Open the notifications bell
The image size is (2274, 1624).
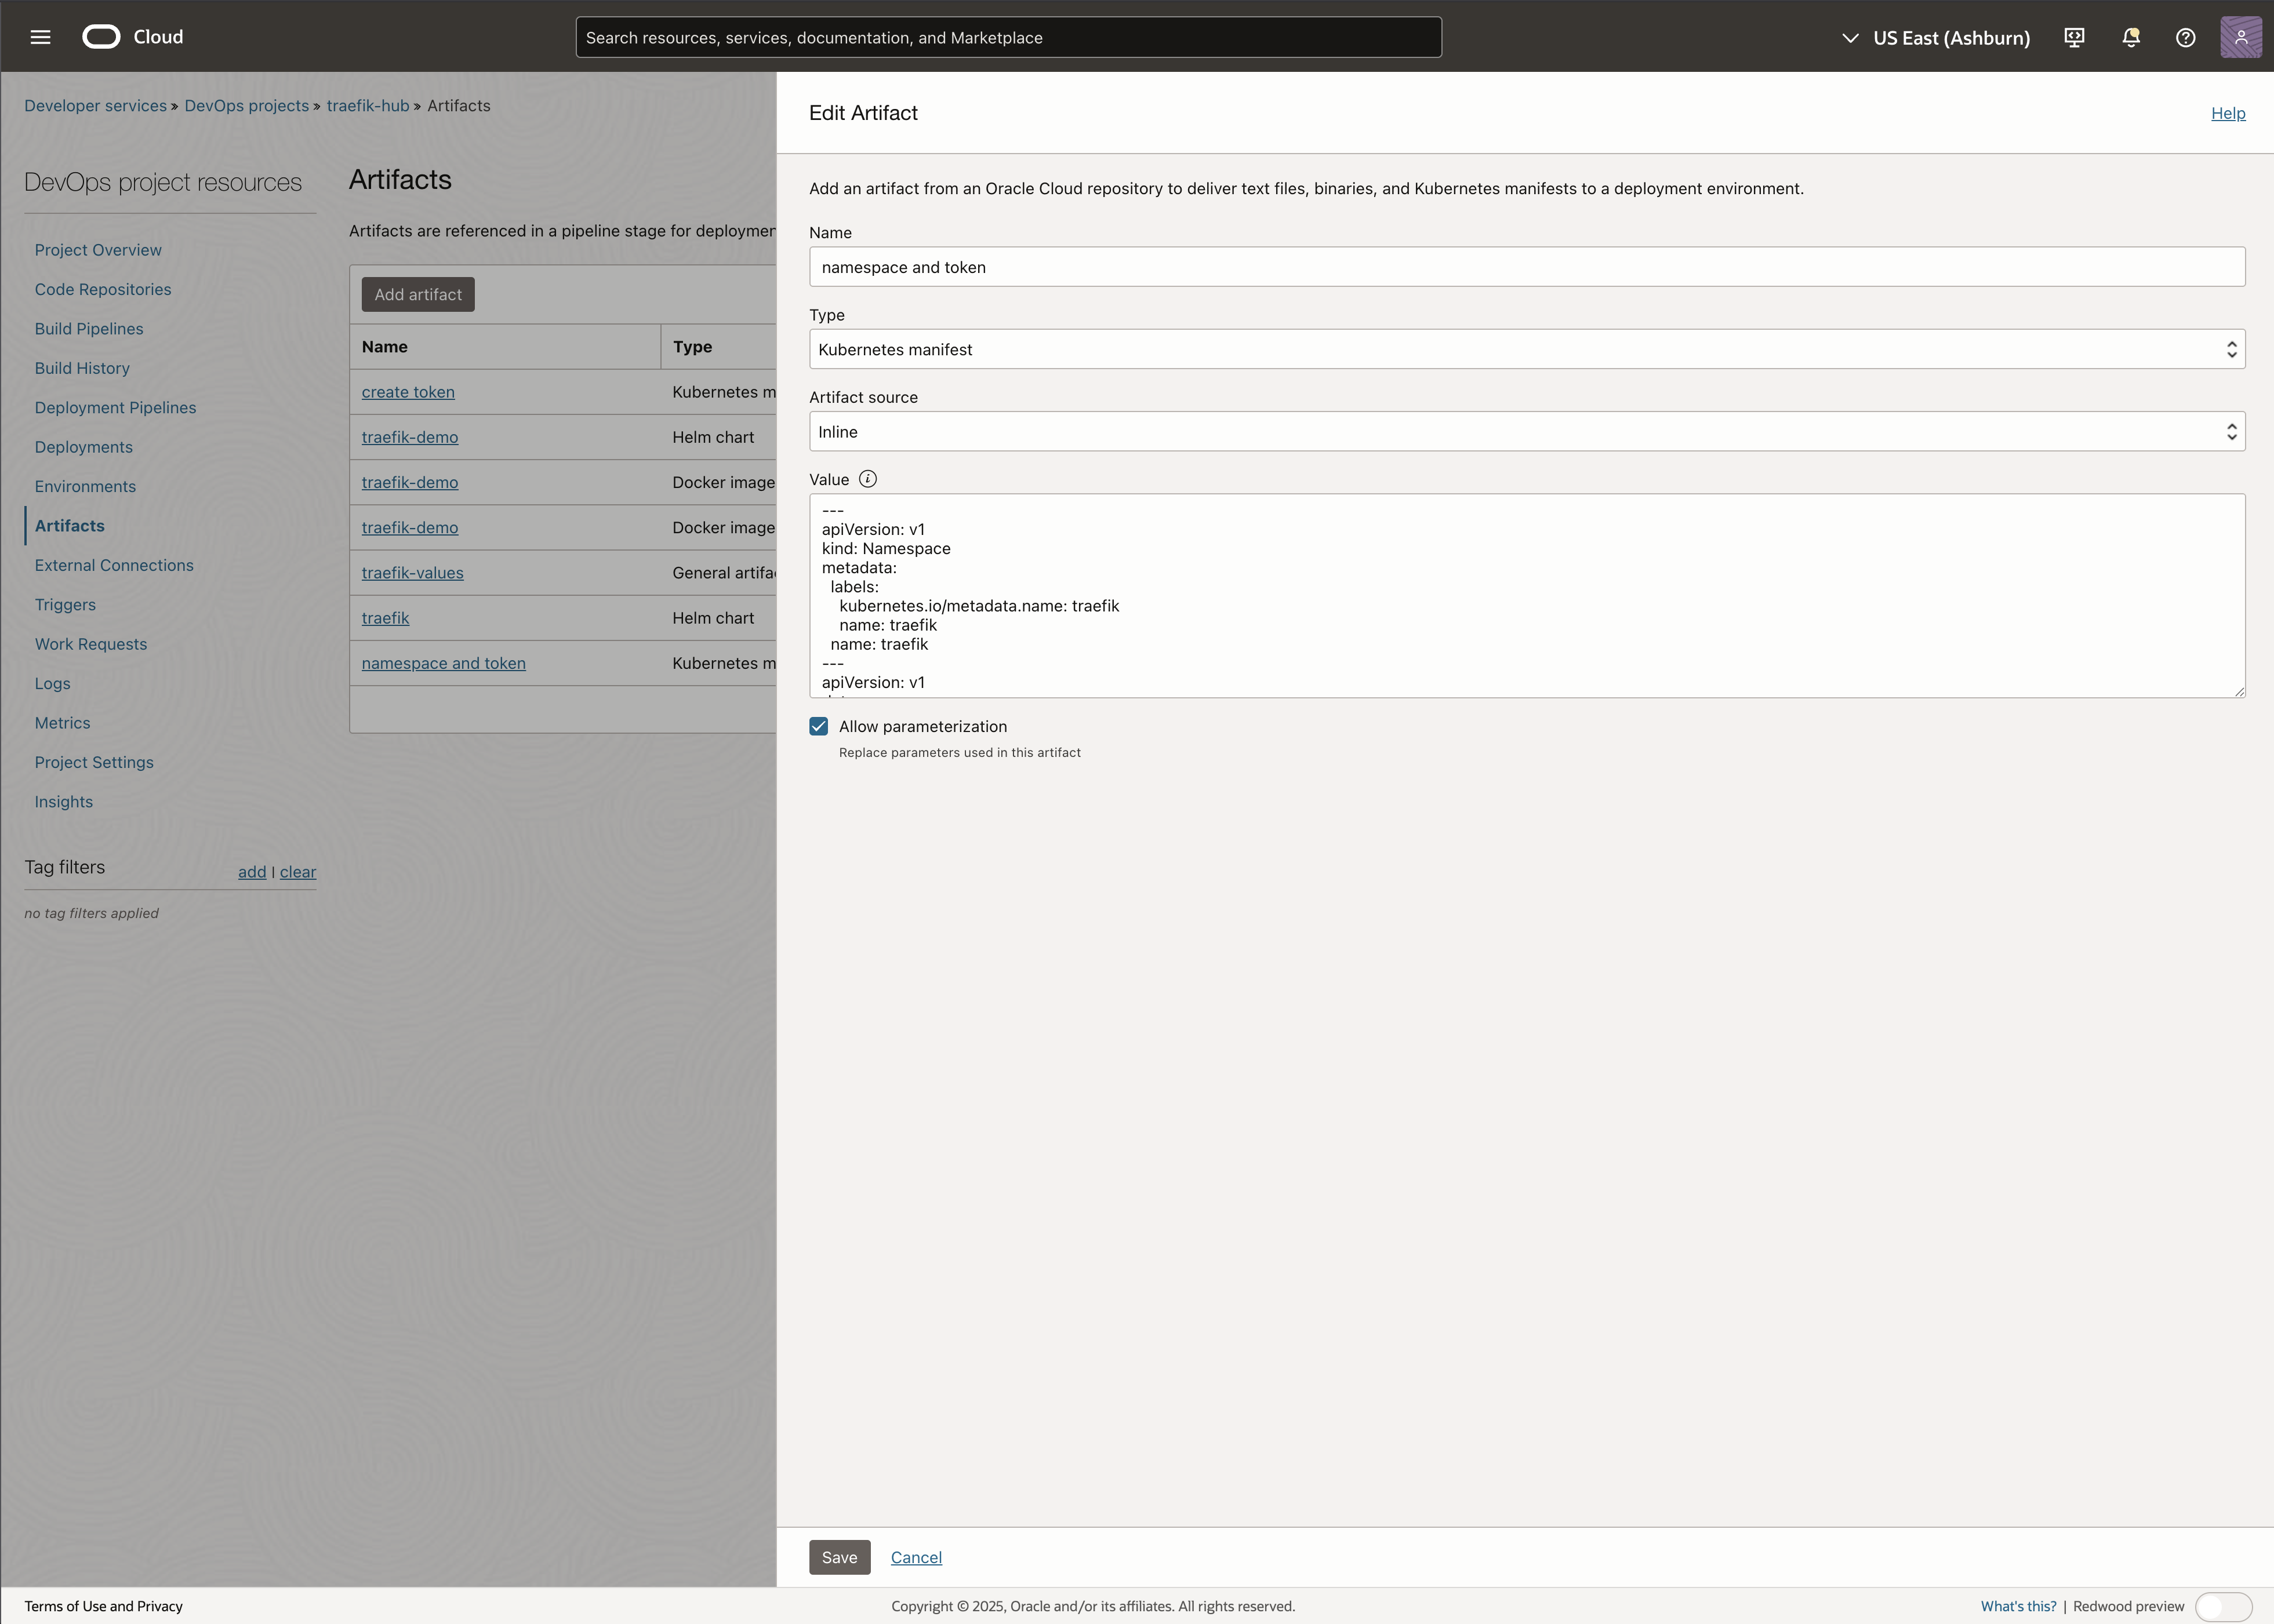pos(2131,38)
